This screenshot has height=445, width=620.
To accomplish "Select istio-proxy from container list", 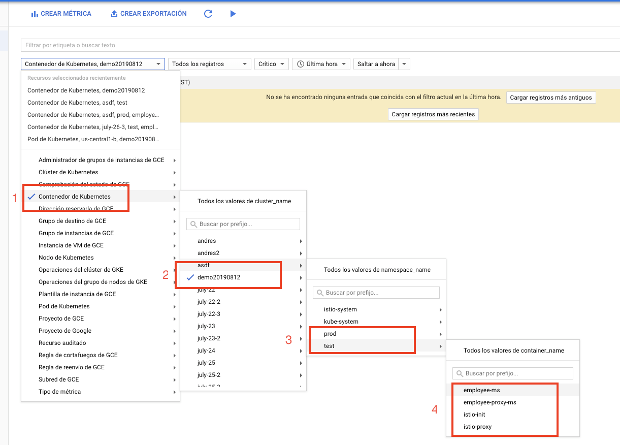I will 477,427.
